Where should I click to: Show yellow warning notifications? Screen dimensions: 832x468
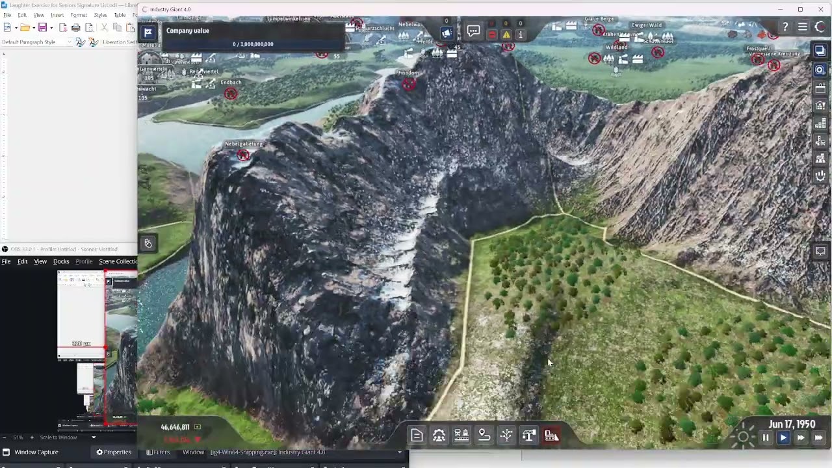click(x=506, y=34)
